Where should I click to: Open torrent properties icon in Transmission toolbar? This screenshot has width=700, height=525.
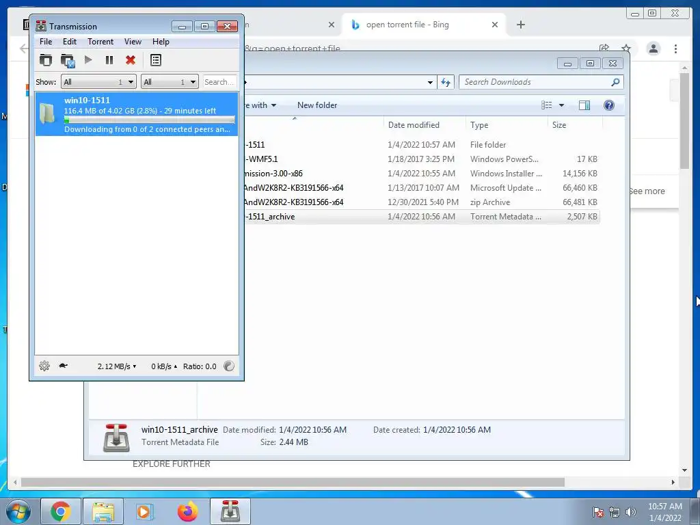tap(156, 60)
